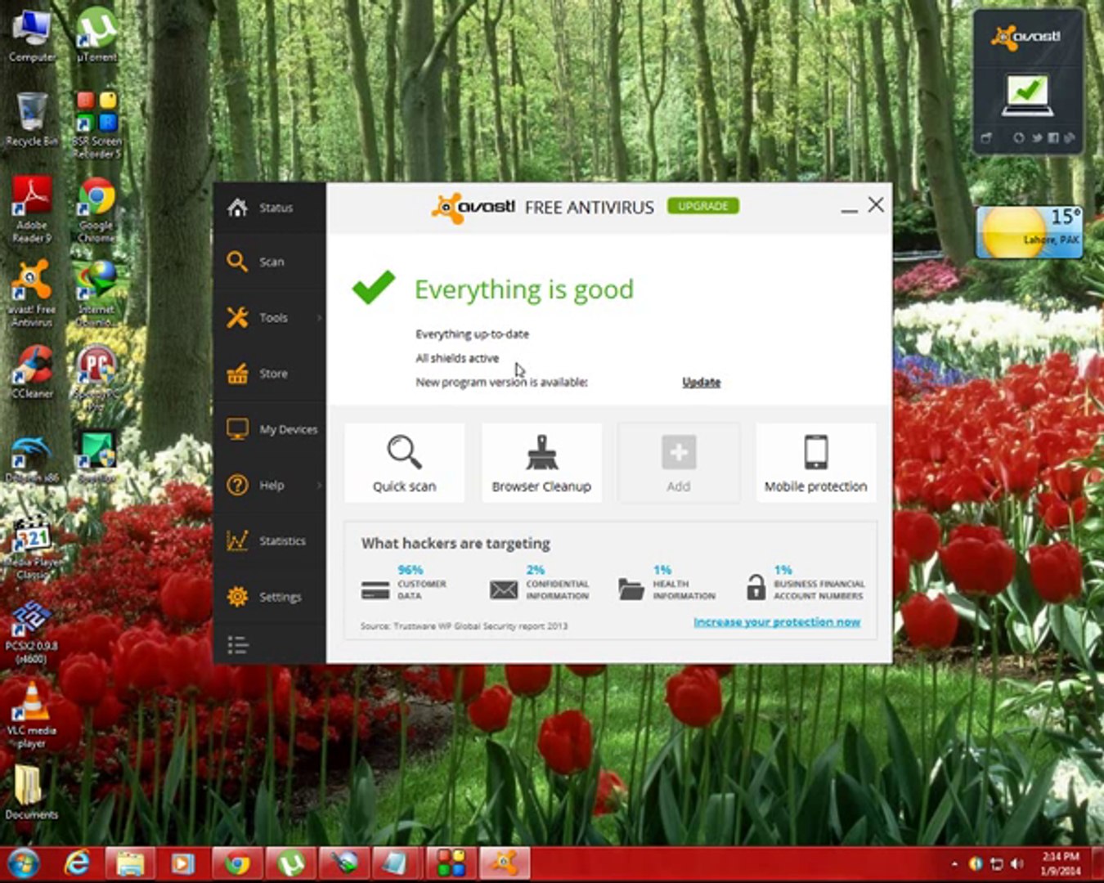Expand the Tools submenu arrow

319,317
